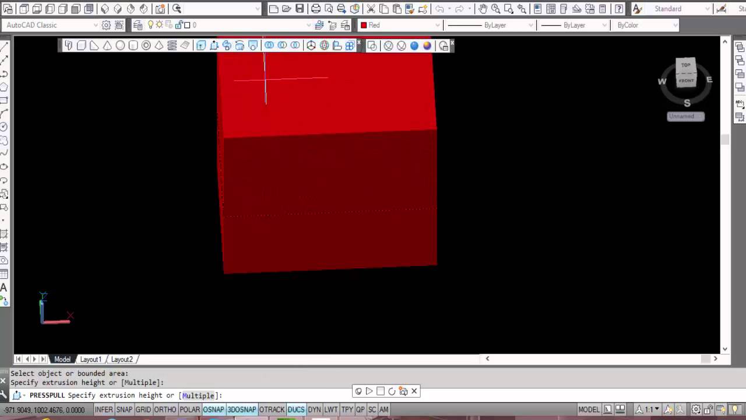The image size is (746, 420).
Task: Click the MODEL space button in status bar
Action: click(589, 409)
